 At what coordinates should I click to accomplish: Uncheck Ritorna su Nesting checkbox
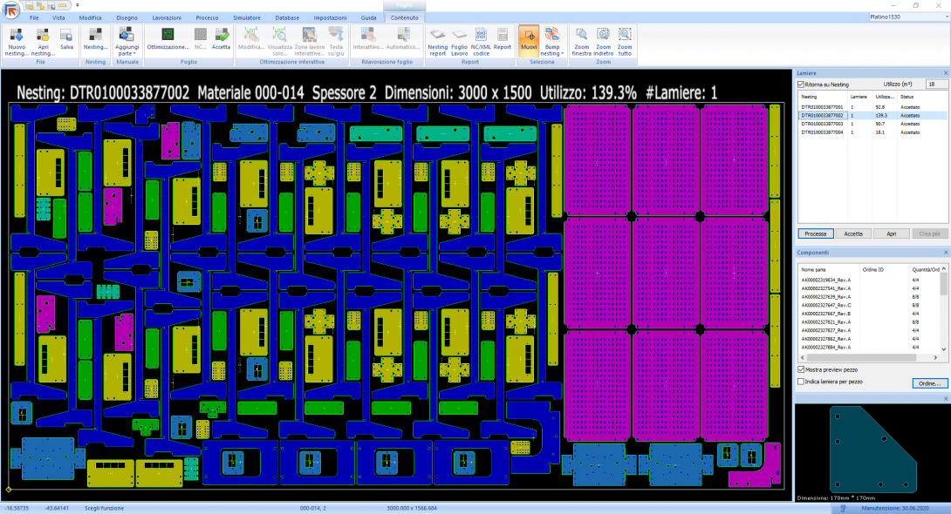(801, 85)
